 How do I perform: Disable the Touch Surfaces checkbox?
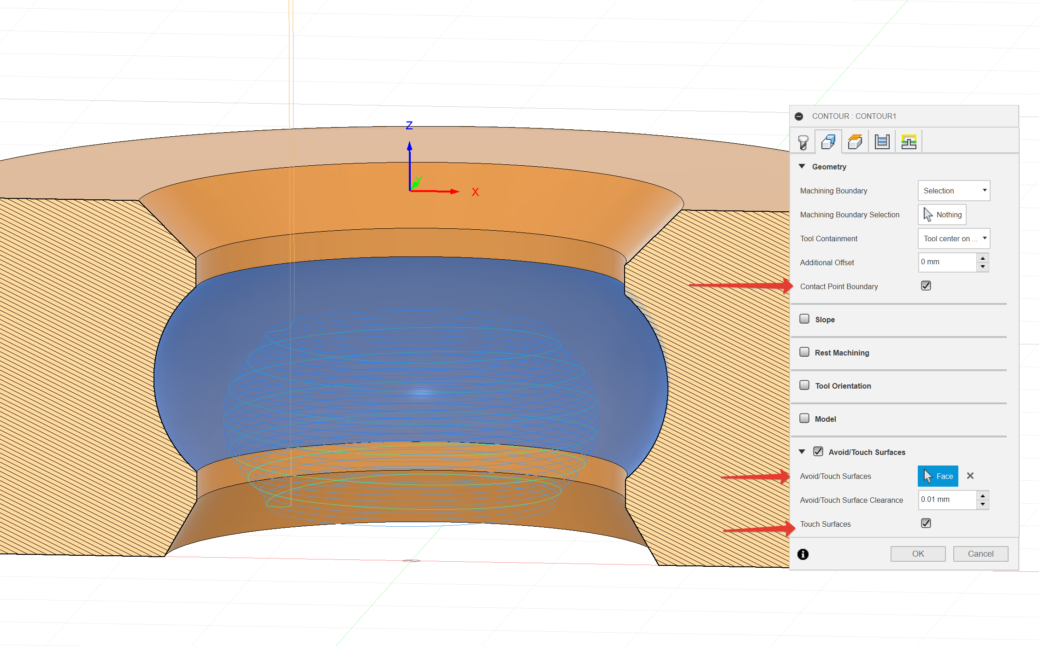(x=926, y=524)
